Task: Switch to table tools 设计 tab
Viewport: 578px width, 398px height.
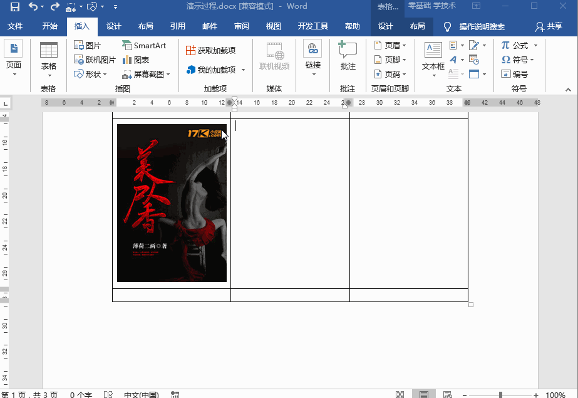Action: 386,26
